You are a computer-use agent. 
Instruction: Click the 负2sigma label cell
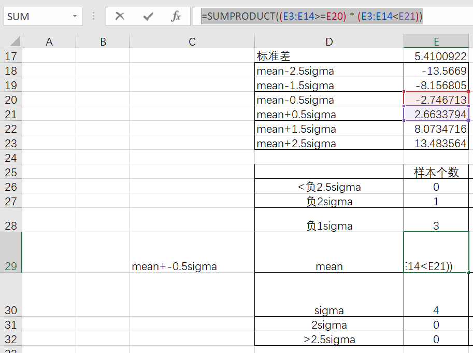pyautogui.click(x=329, y=201)
